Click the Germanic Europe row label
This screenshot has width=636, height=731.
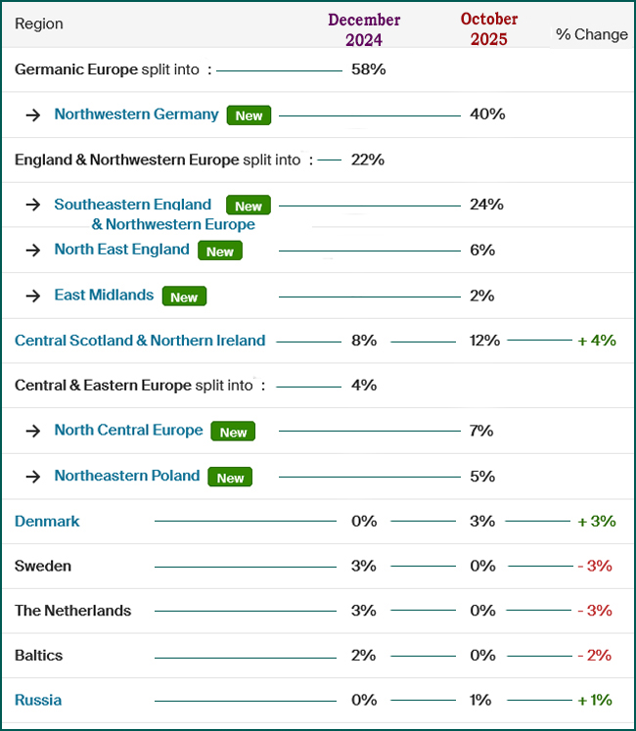[76, 70]
